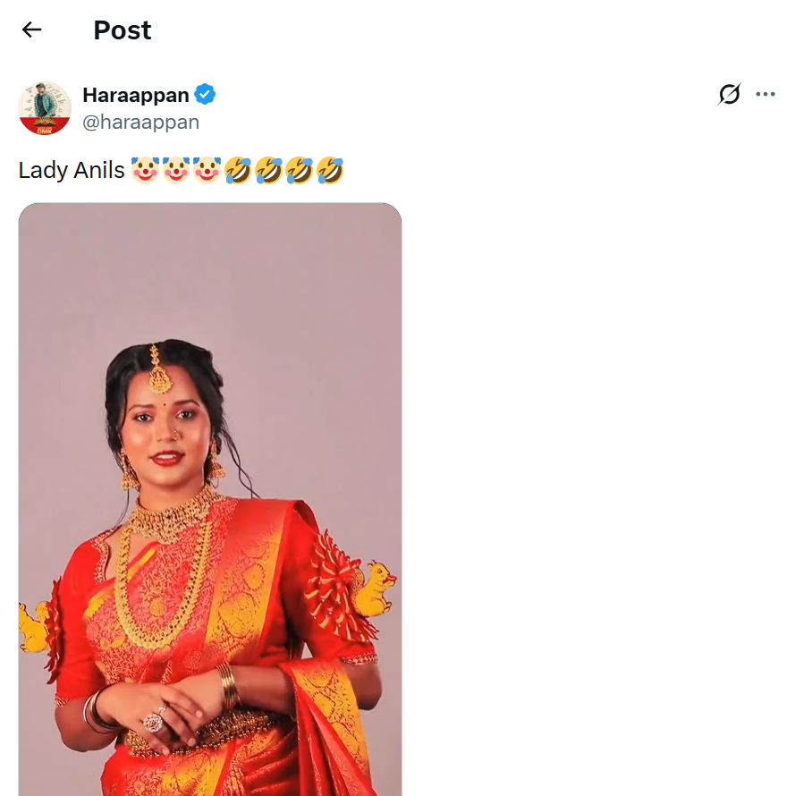Click the Haraappan display name
795x796 pixels.
pos(136,94)
